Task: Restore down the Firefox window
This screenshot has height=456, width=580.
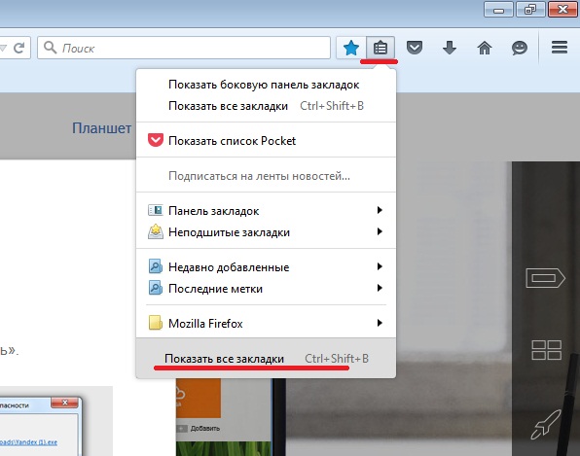Action: pyautogui.click(x=530, y=10)
